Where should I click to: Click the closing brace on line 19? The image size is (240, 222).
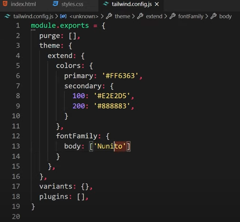[x=33, y=207]
